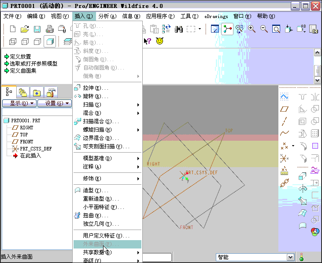Click the Zoom In magnifier icon
This screenshot has width=322, height=263.
[252, 29]
